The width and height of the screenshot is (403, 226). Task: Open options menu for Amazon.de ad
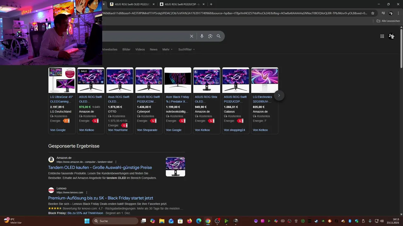pyautogui.click(x=116, y=162)
